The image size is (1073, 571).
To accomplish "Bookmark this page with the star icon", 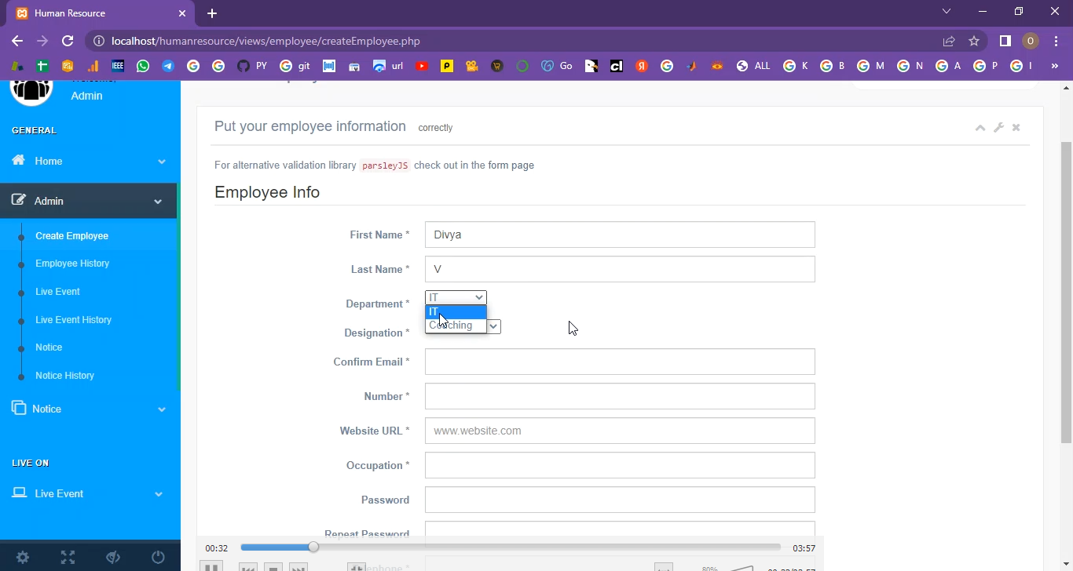I will click(974, 41).
